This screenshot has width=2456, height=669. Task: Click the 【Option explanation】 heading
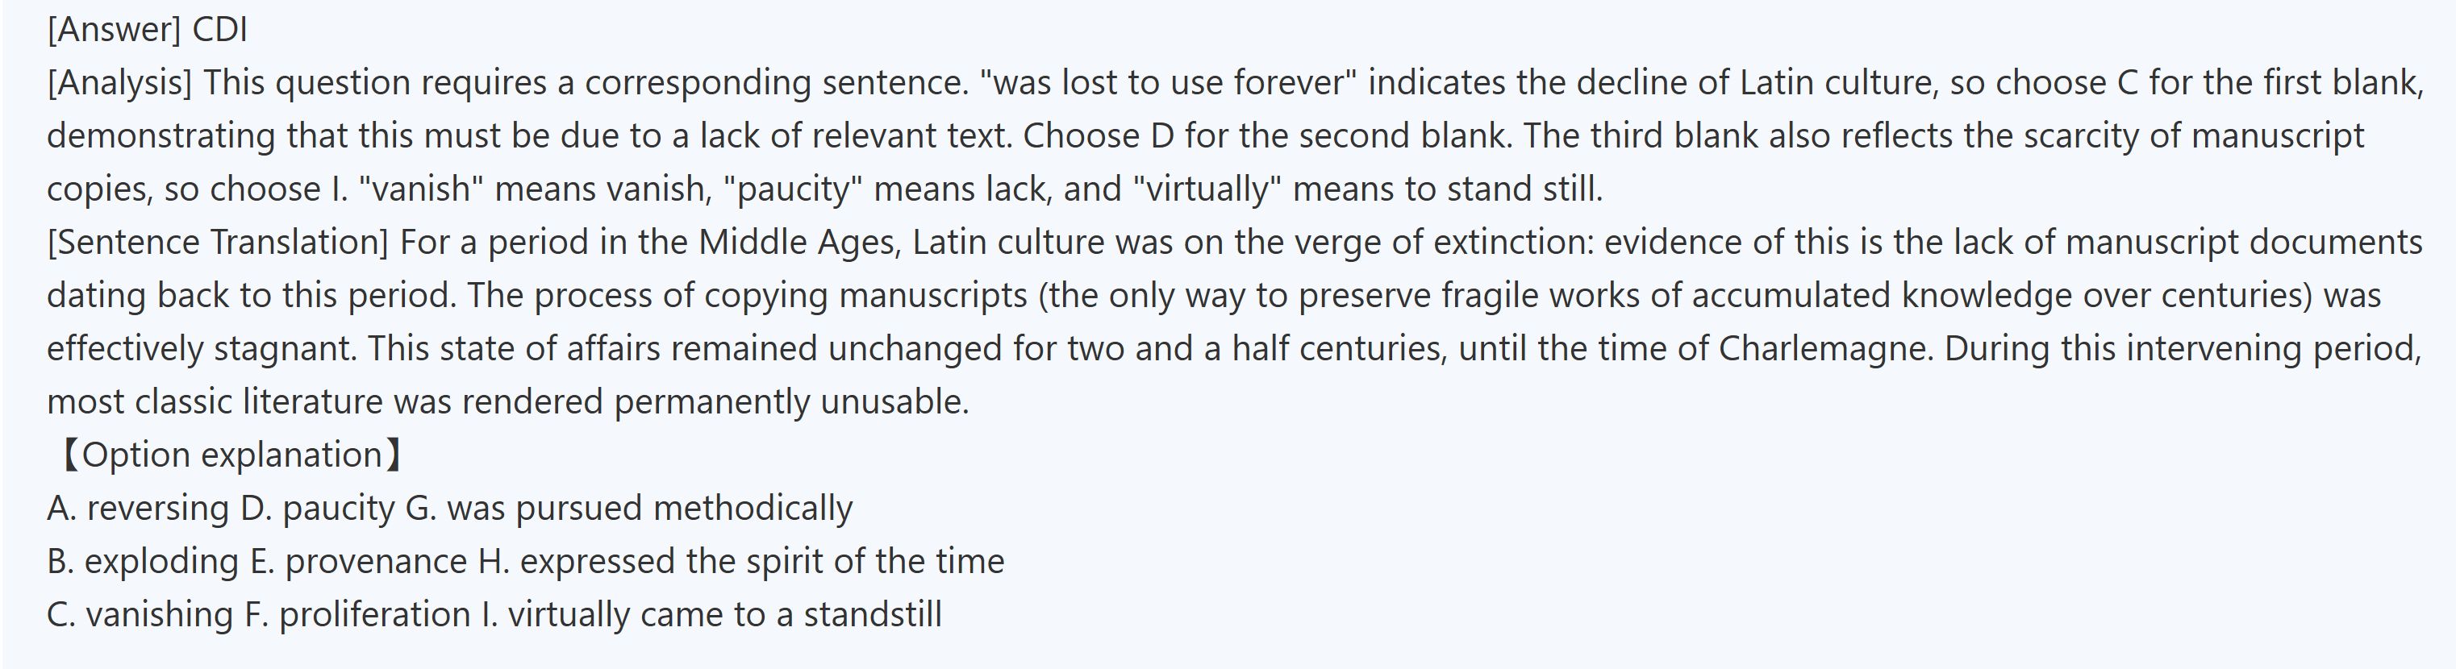229,455
